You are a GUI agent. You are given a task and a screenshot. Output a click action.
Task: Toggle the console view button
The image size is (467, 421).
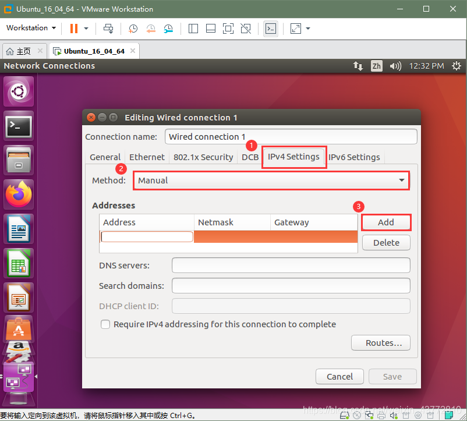tap(270, 29)
